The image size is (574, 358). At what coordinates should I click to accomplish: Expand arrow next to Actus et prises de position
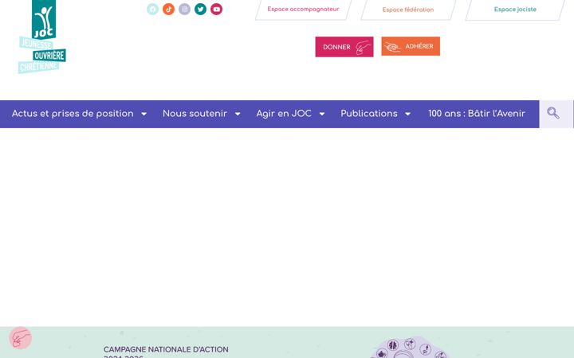[x=143, y=114]
